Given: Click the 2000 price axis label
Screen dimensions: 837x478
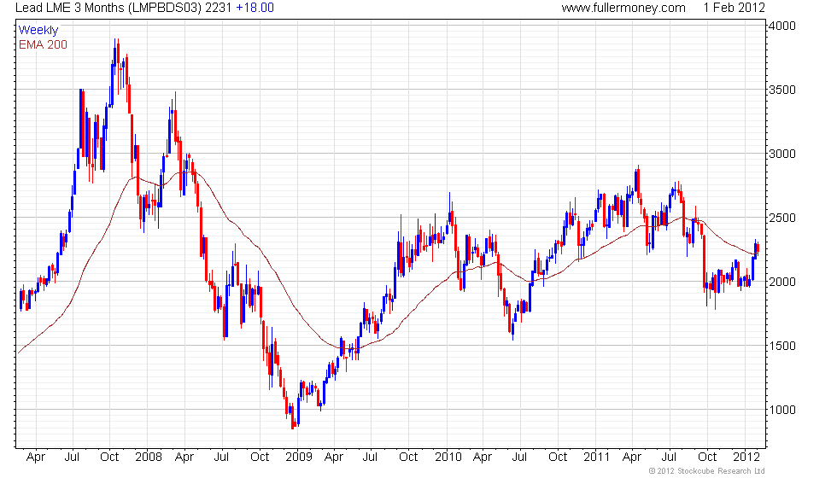Looking at the screenshot, I should click(x=782, y=282).
